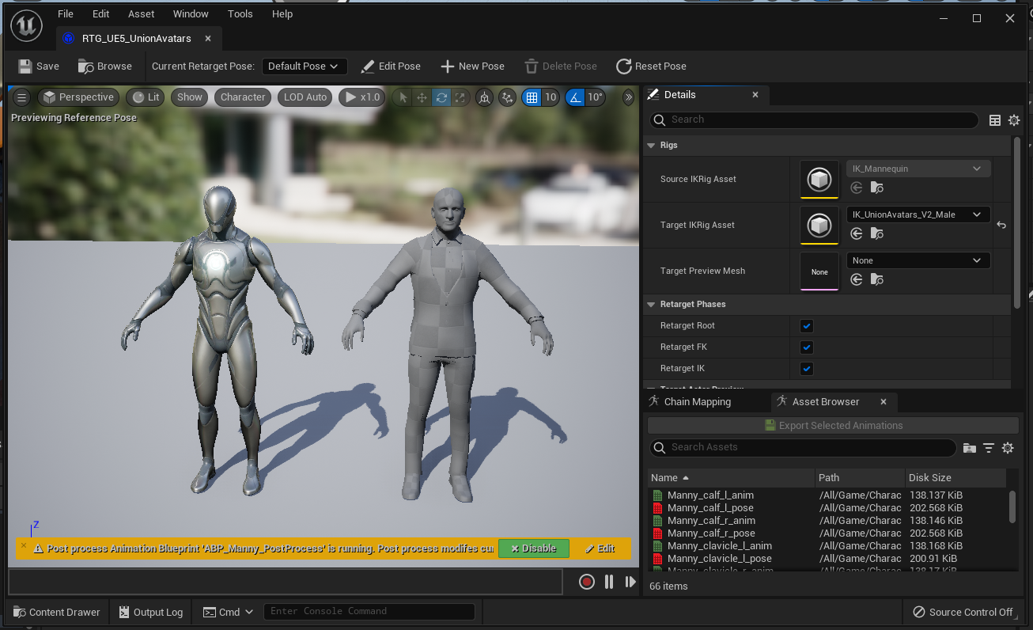This screenshot has height=630, width=1033.
Task: Click the Reset Pose button
Action: click(651, 66)
